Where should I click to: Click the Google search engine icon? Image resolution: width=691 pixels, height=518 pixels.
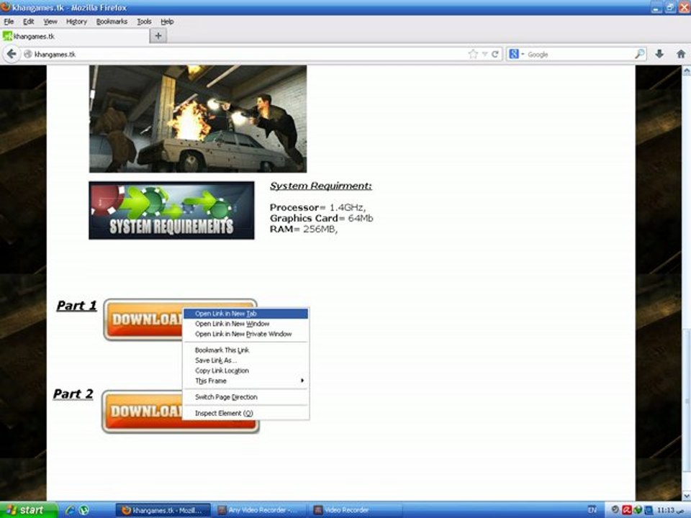click(514, 54)
